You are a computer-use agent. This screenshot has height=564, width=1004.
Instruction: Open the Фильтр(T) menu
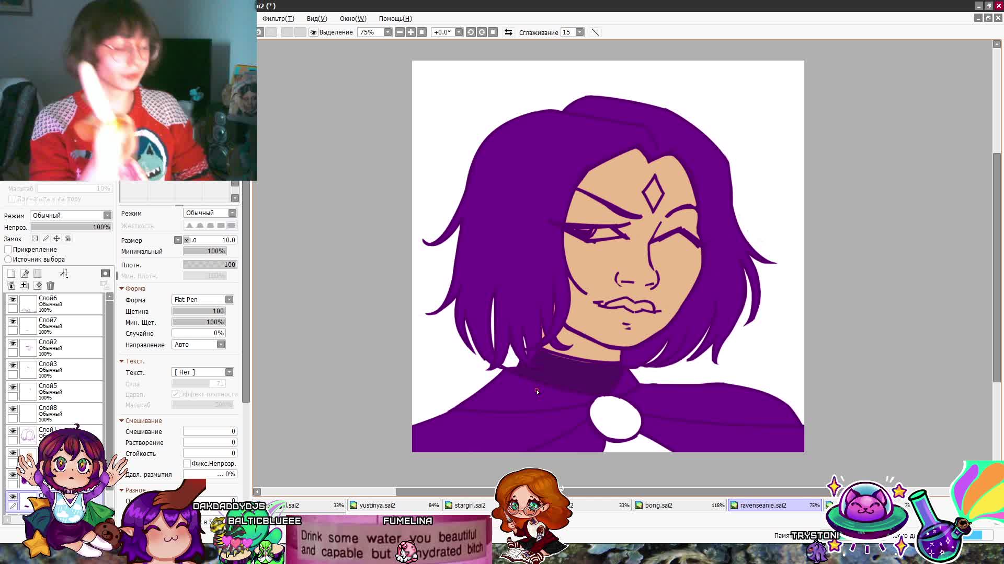tap(278, 19)
